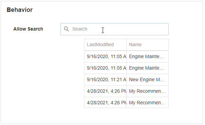
Task: Focus the Search text field
Action: tap(115, 29)
